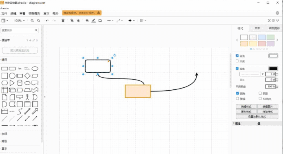Select the actor stick figure shape
The width and height of the screenshot is (283, 154).
[x=27, y=97]
